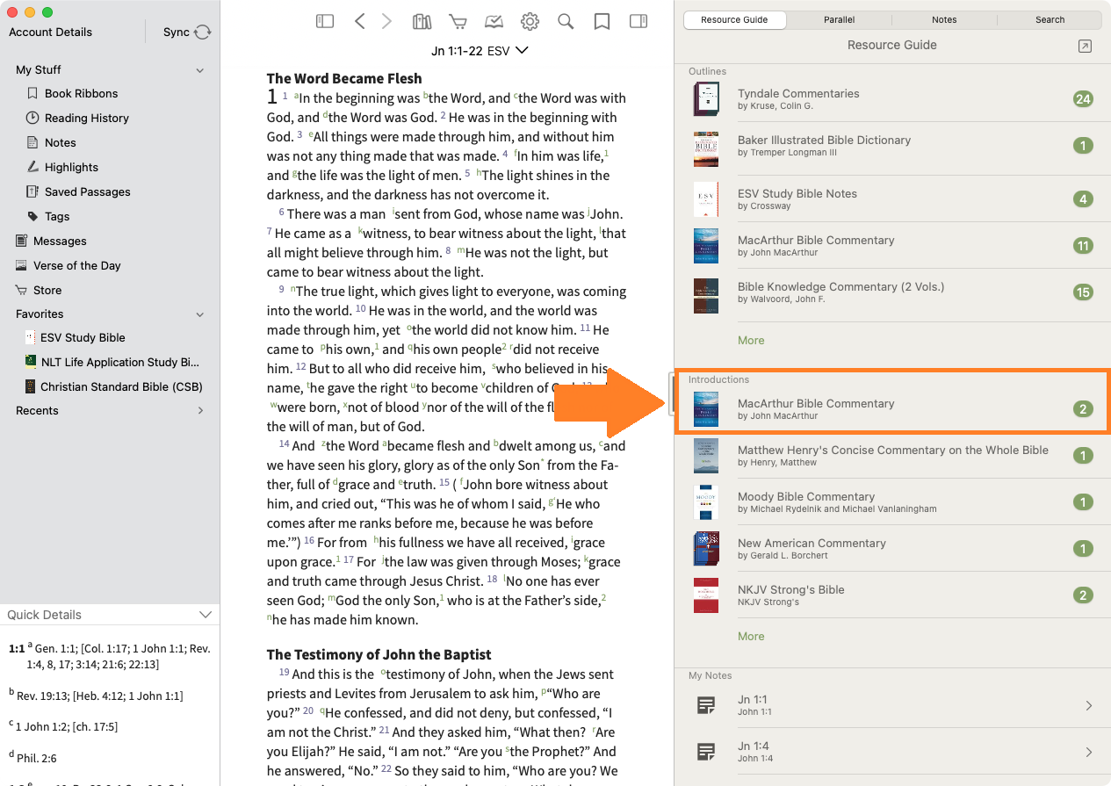Open Notes in the sidebar
The width and height of the screenshot is (1111, 786).
60,142
